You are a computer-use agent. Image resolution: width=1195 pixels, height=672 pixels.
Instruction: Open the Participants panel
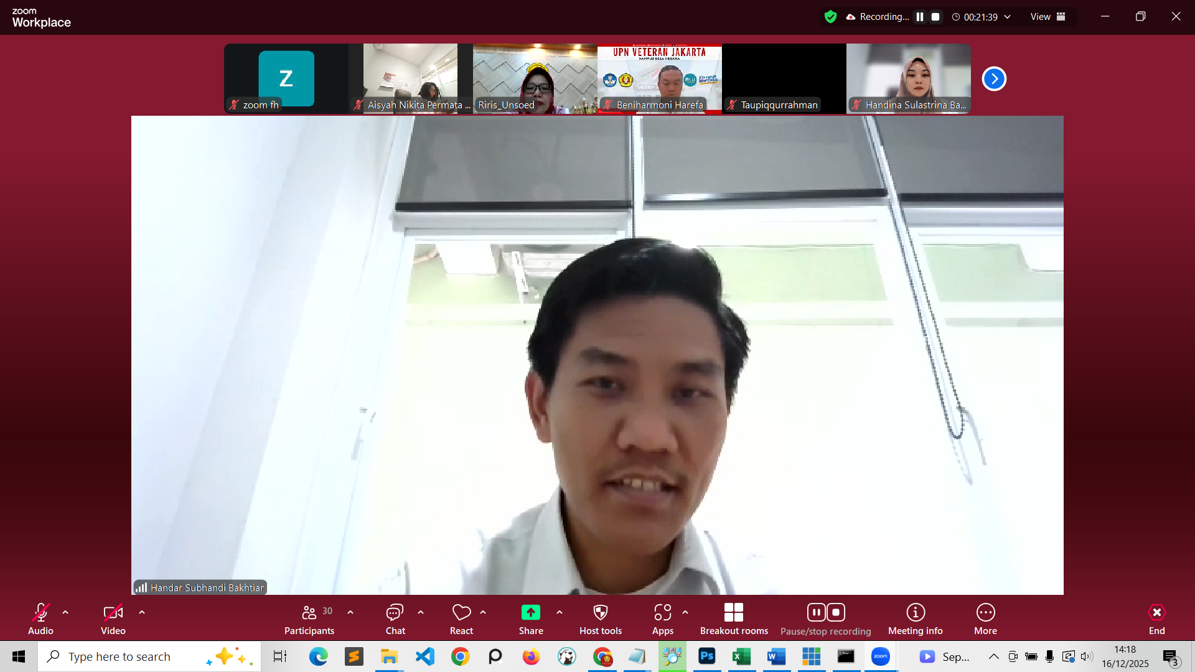coord(309,619)
